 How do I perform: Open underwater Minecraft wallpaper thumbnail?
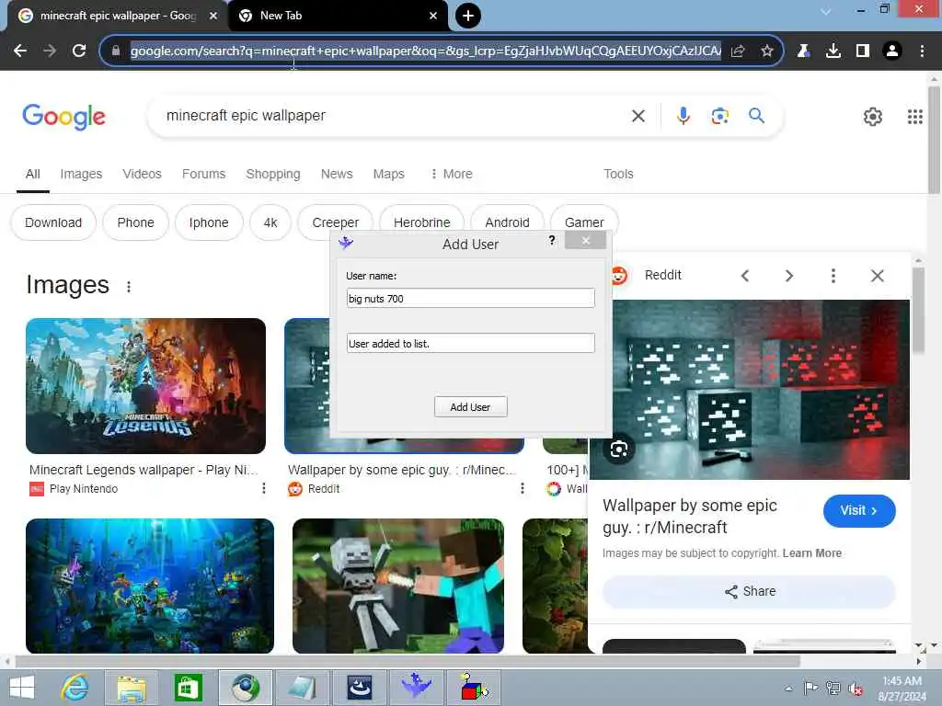tap(150, 586)
